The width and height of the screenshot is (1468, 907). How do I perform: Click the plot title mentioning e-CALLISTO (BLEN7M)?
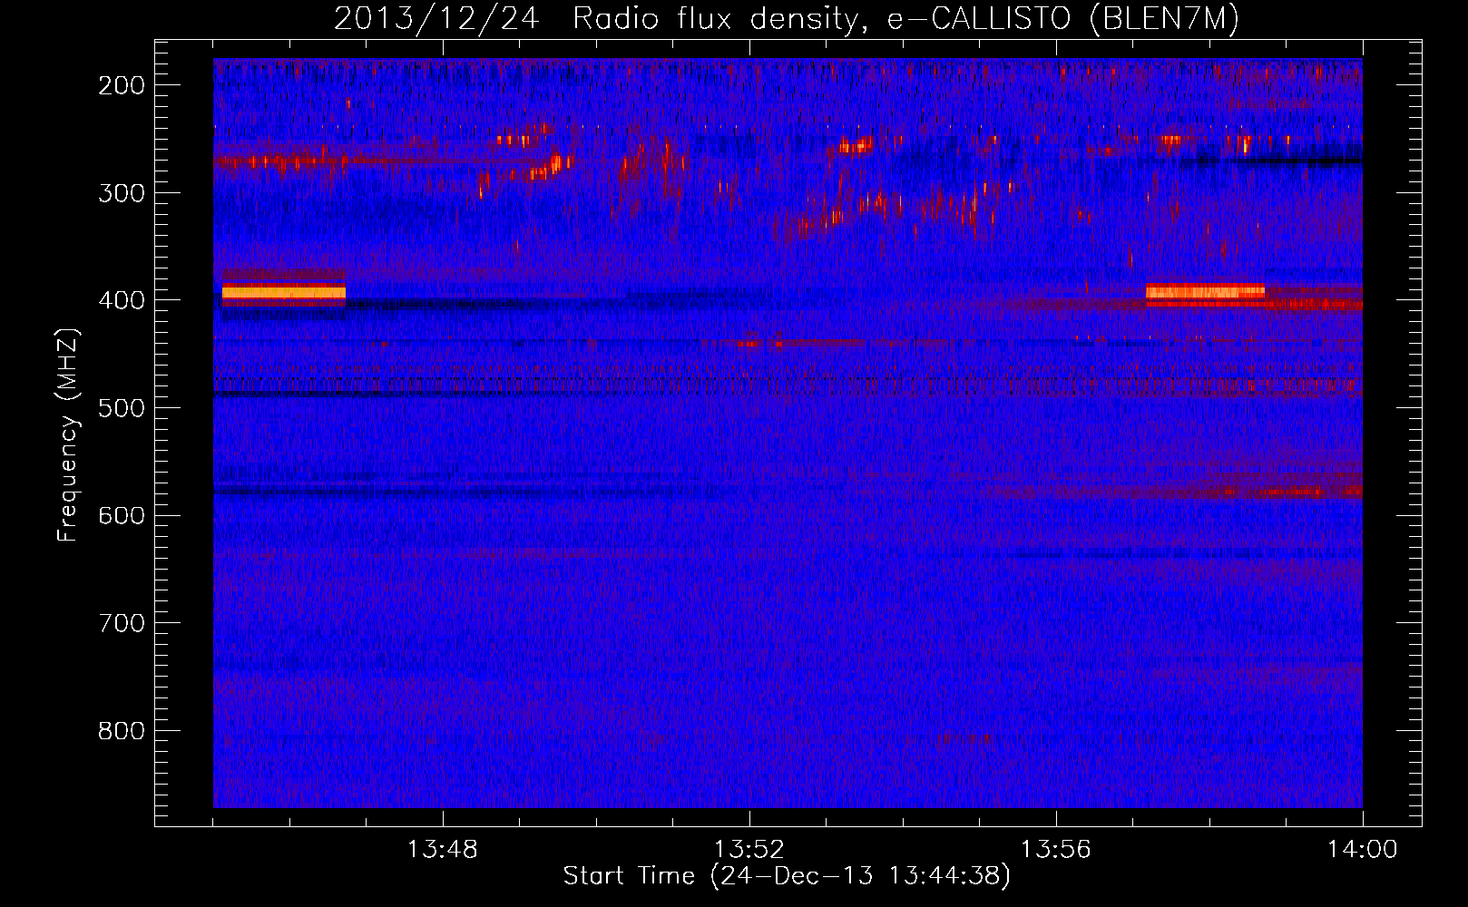pyautogui.click(x=787, y=18)
